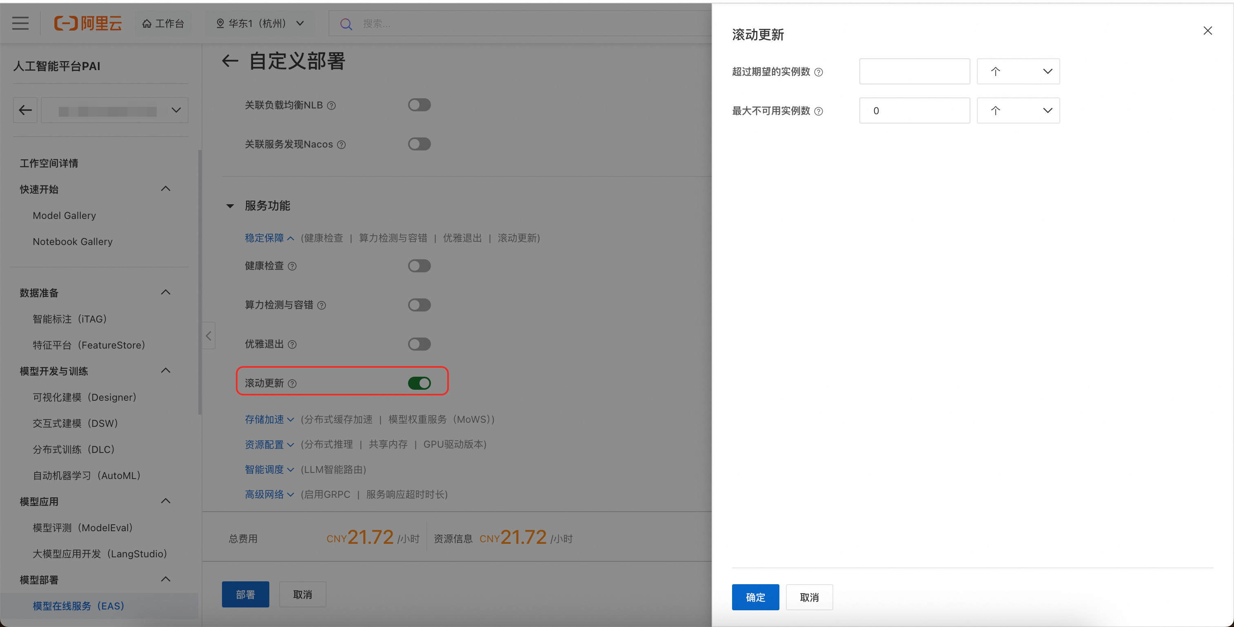Expand the 存储加速 section
This screenshot has height=627, width=1234.
[x=269, y=419]
